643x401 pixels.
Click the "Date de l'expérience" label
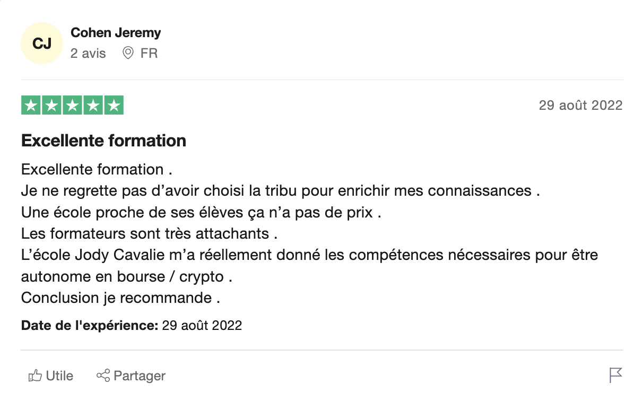[90, 325]
